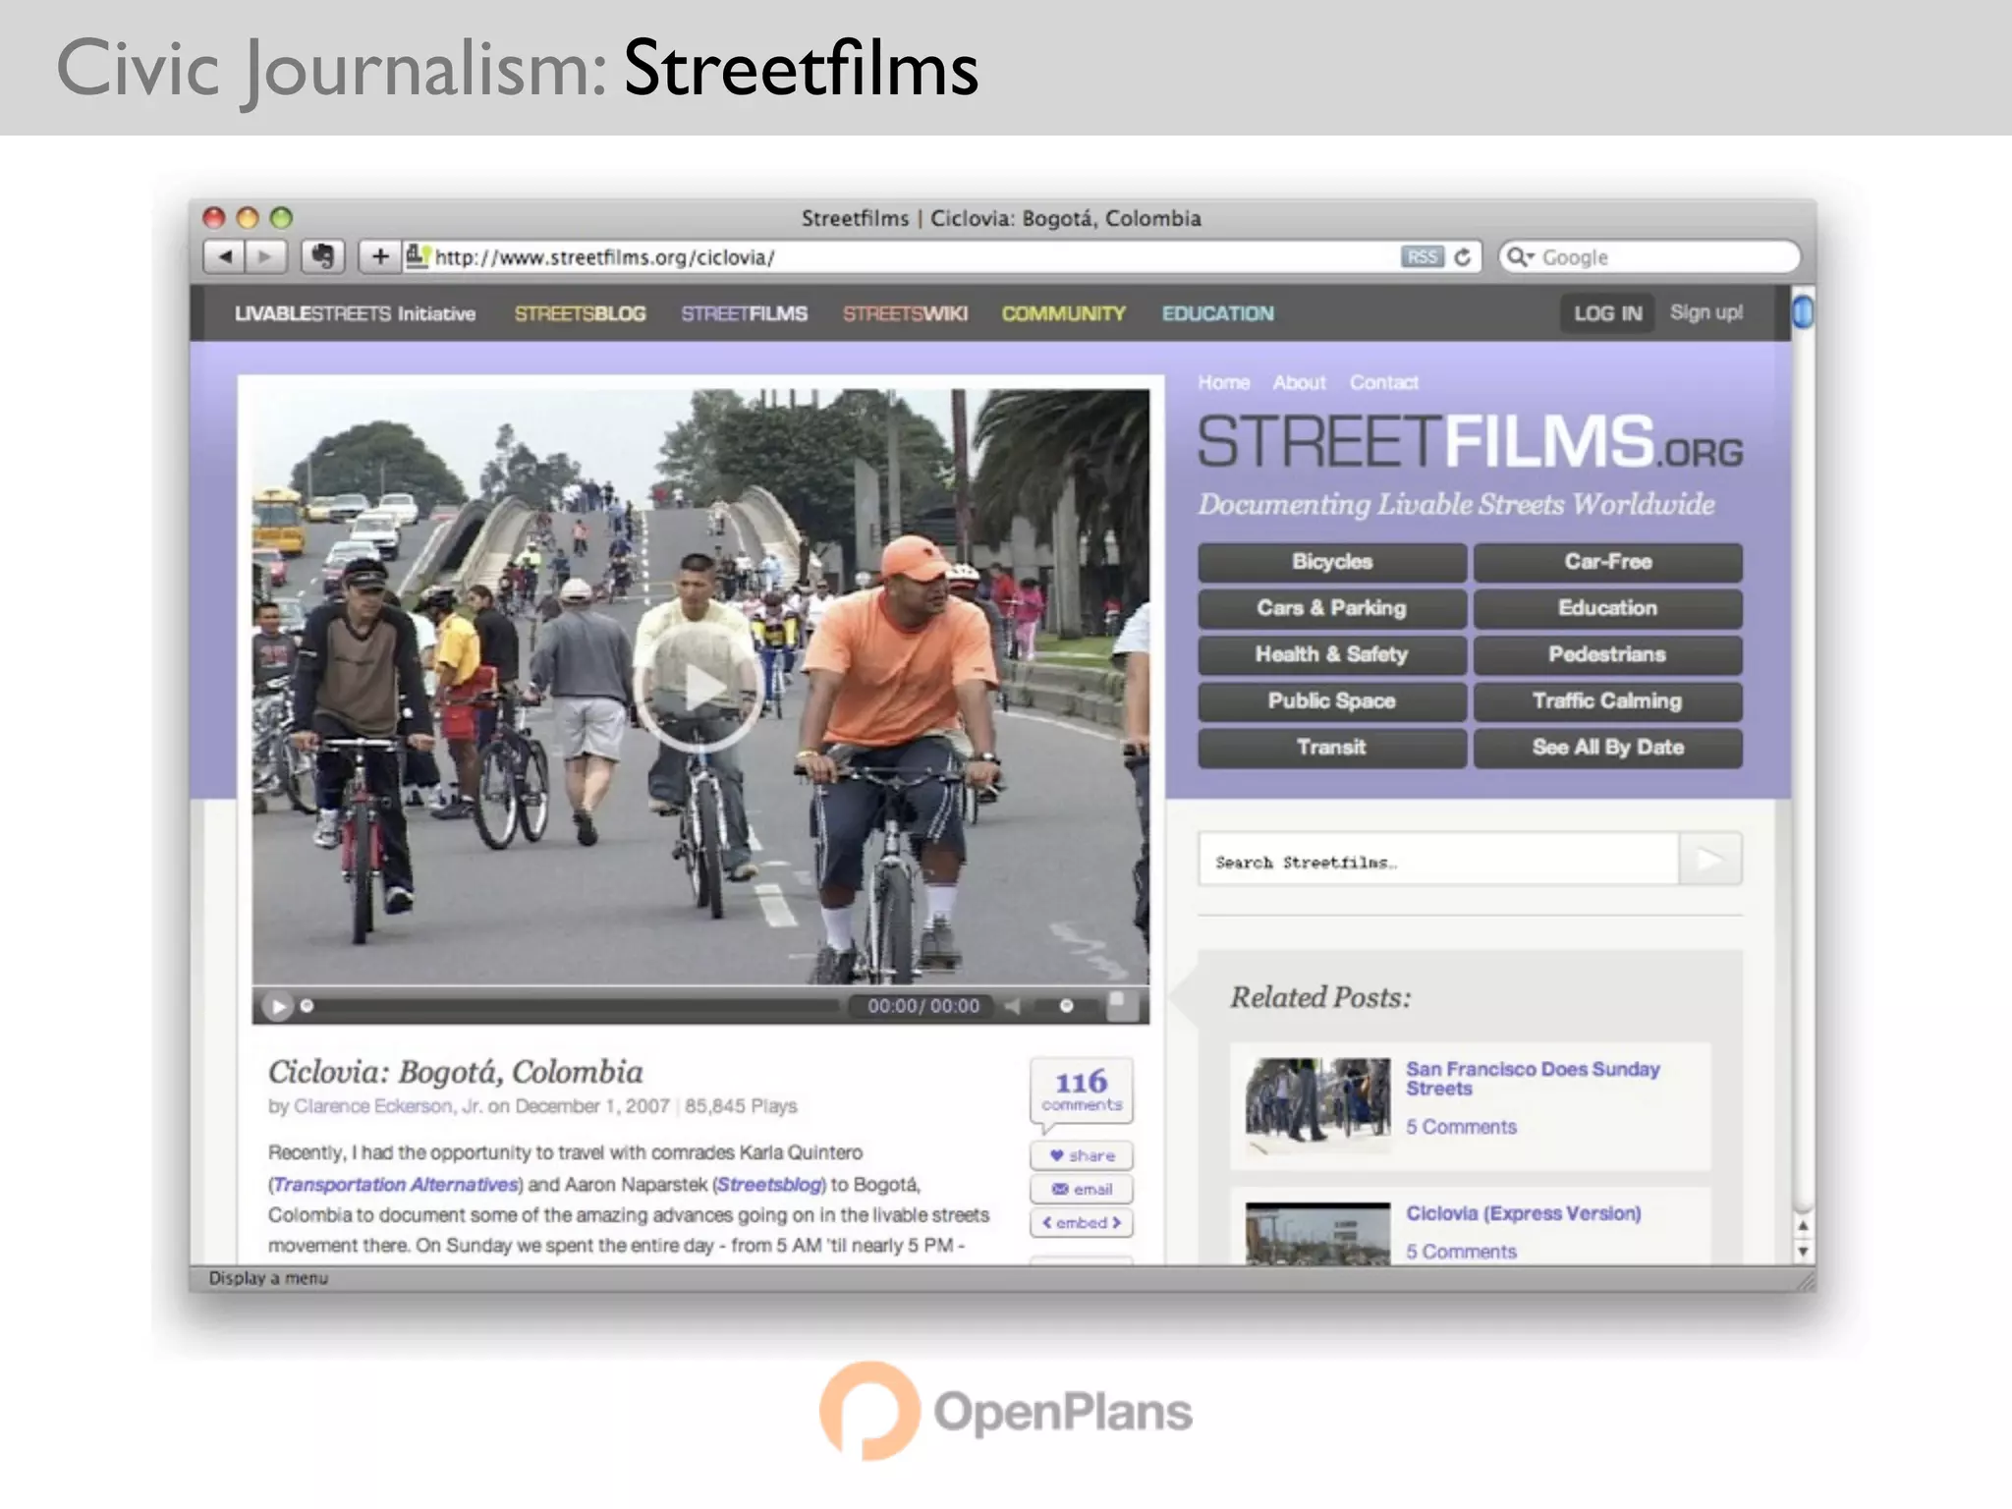Click the Search Streetfilms text box
Screen dimensions: 2012x1509
(x=1438, y=860)
